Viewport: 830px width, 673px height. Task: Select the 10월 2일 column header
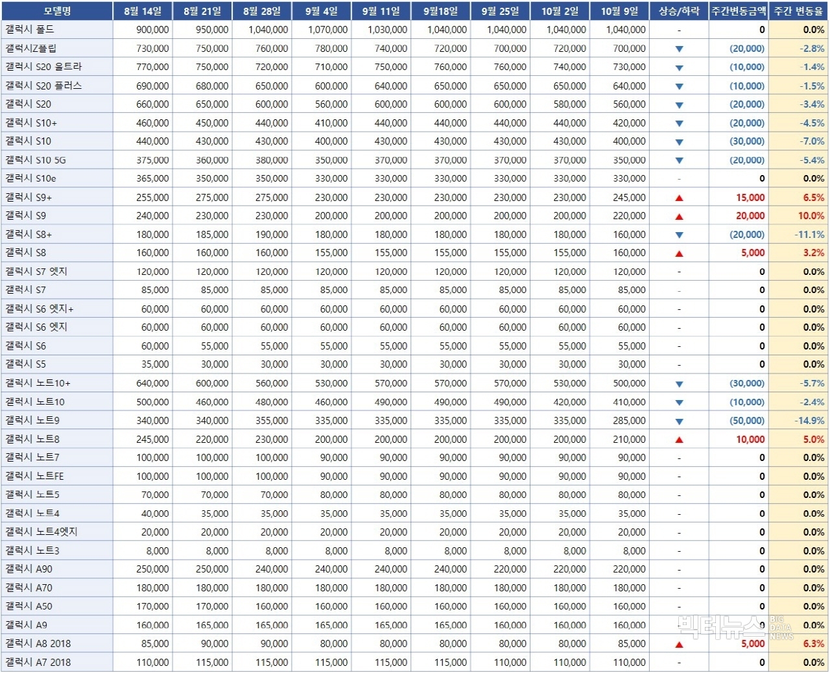click(560, 11)
